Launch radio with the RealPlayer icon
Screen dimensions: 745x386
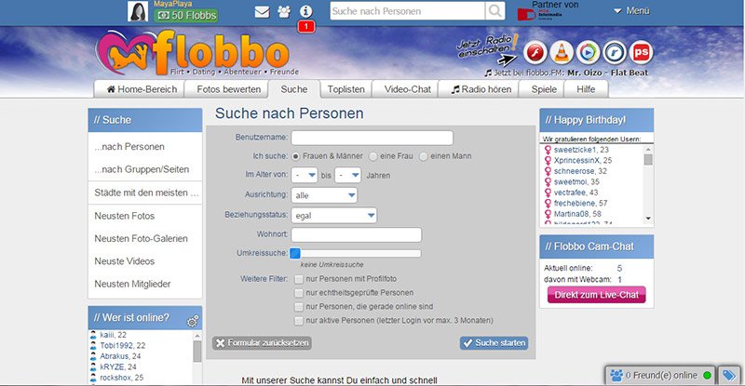click(615, 52)
